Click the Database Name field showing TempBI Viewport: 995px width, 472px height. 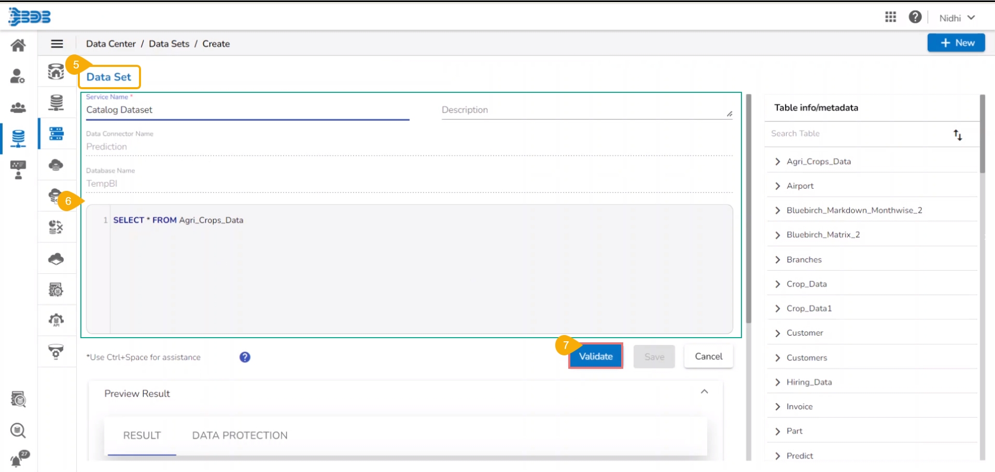[410, 184]
